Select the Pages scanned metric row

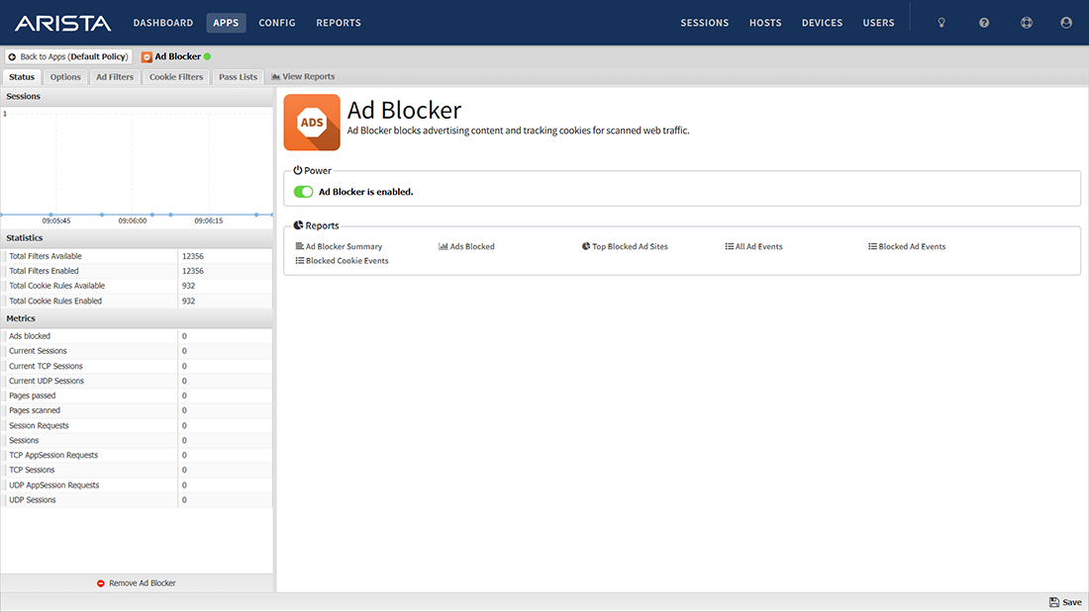137,410
